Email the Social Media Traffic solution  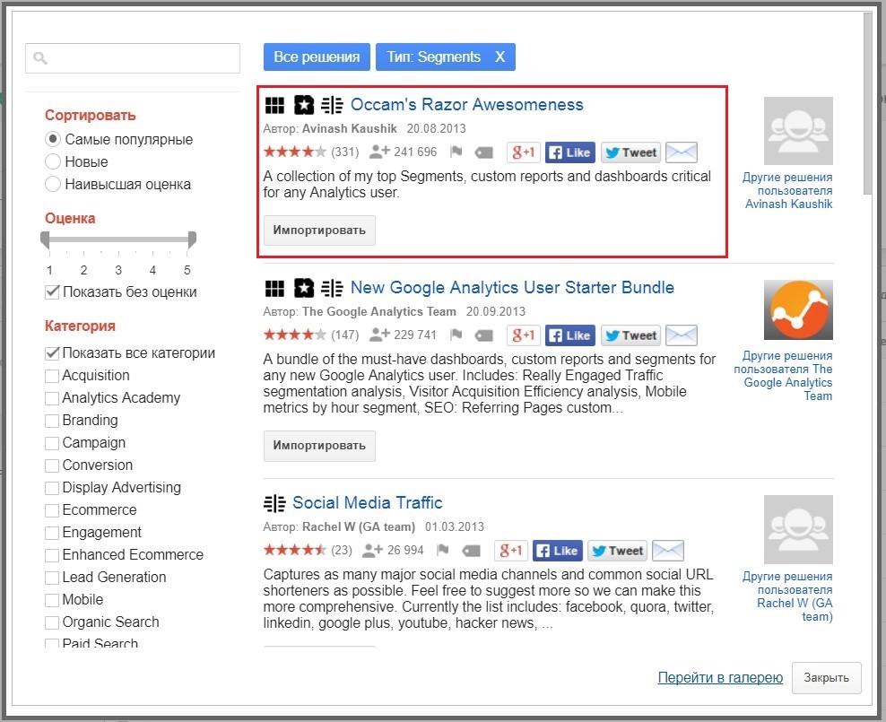[668, 551]
